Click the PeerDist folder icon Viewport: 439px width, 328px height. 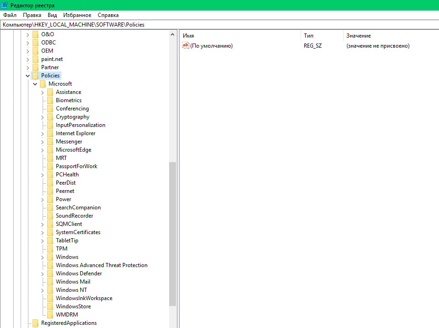[50, 183]
